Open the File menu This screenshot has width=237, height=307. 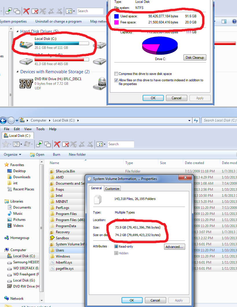[x=7, y=129]
